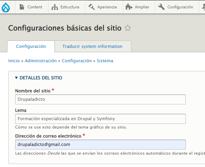
Task: Click the Configuración wrench icon
Action: [x=161, y=7]
